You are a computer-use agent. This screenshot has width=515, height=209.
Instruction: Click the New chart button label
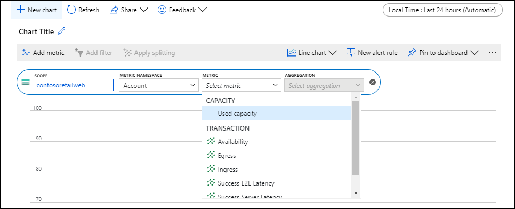click(x=42, y=10)
